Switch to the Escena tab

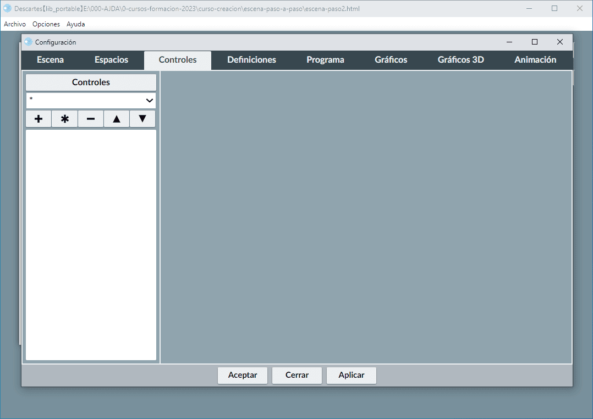[50, 60]
